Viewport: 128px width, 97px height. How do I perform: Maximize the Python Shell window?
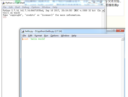coord(94,2)
